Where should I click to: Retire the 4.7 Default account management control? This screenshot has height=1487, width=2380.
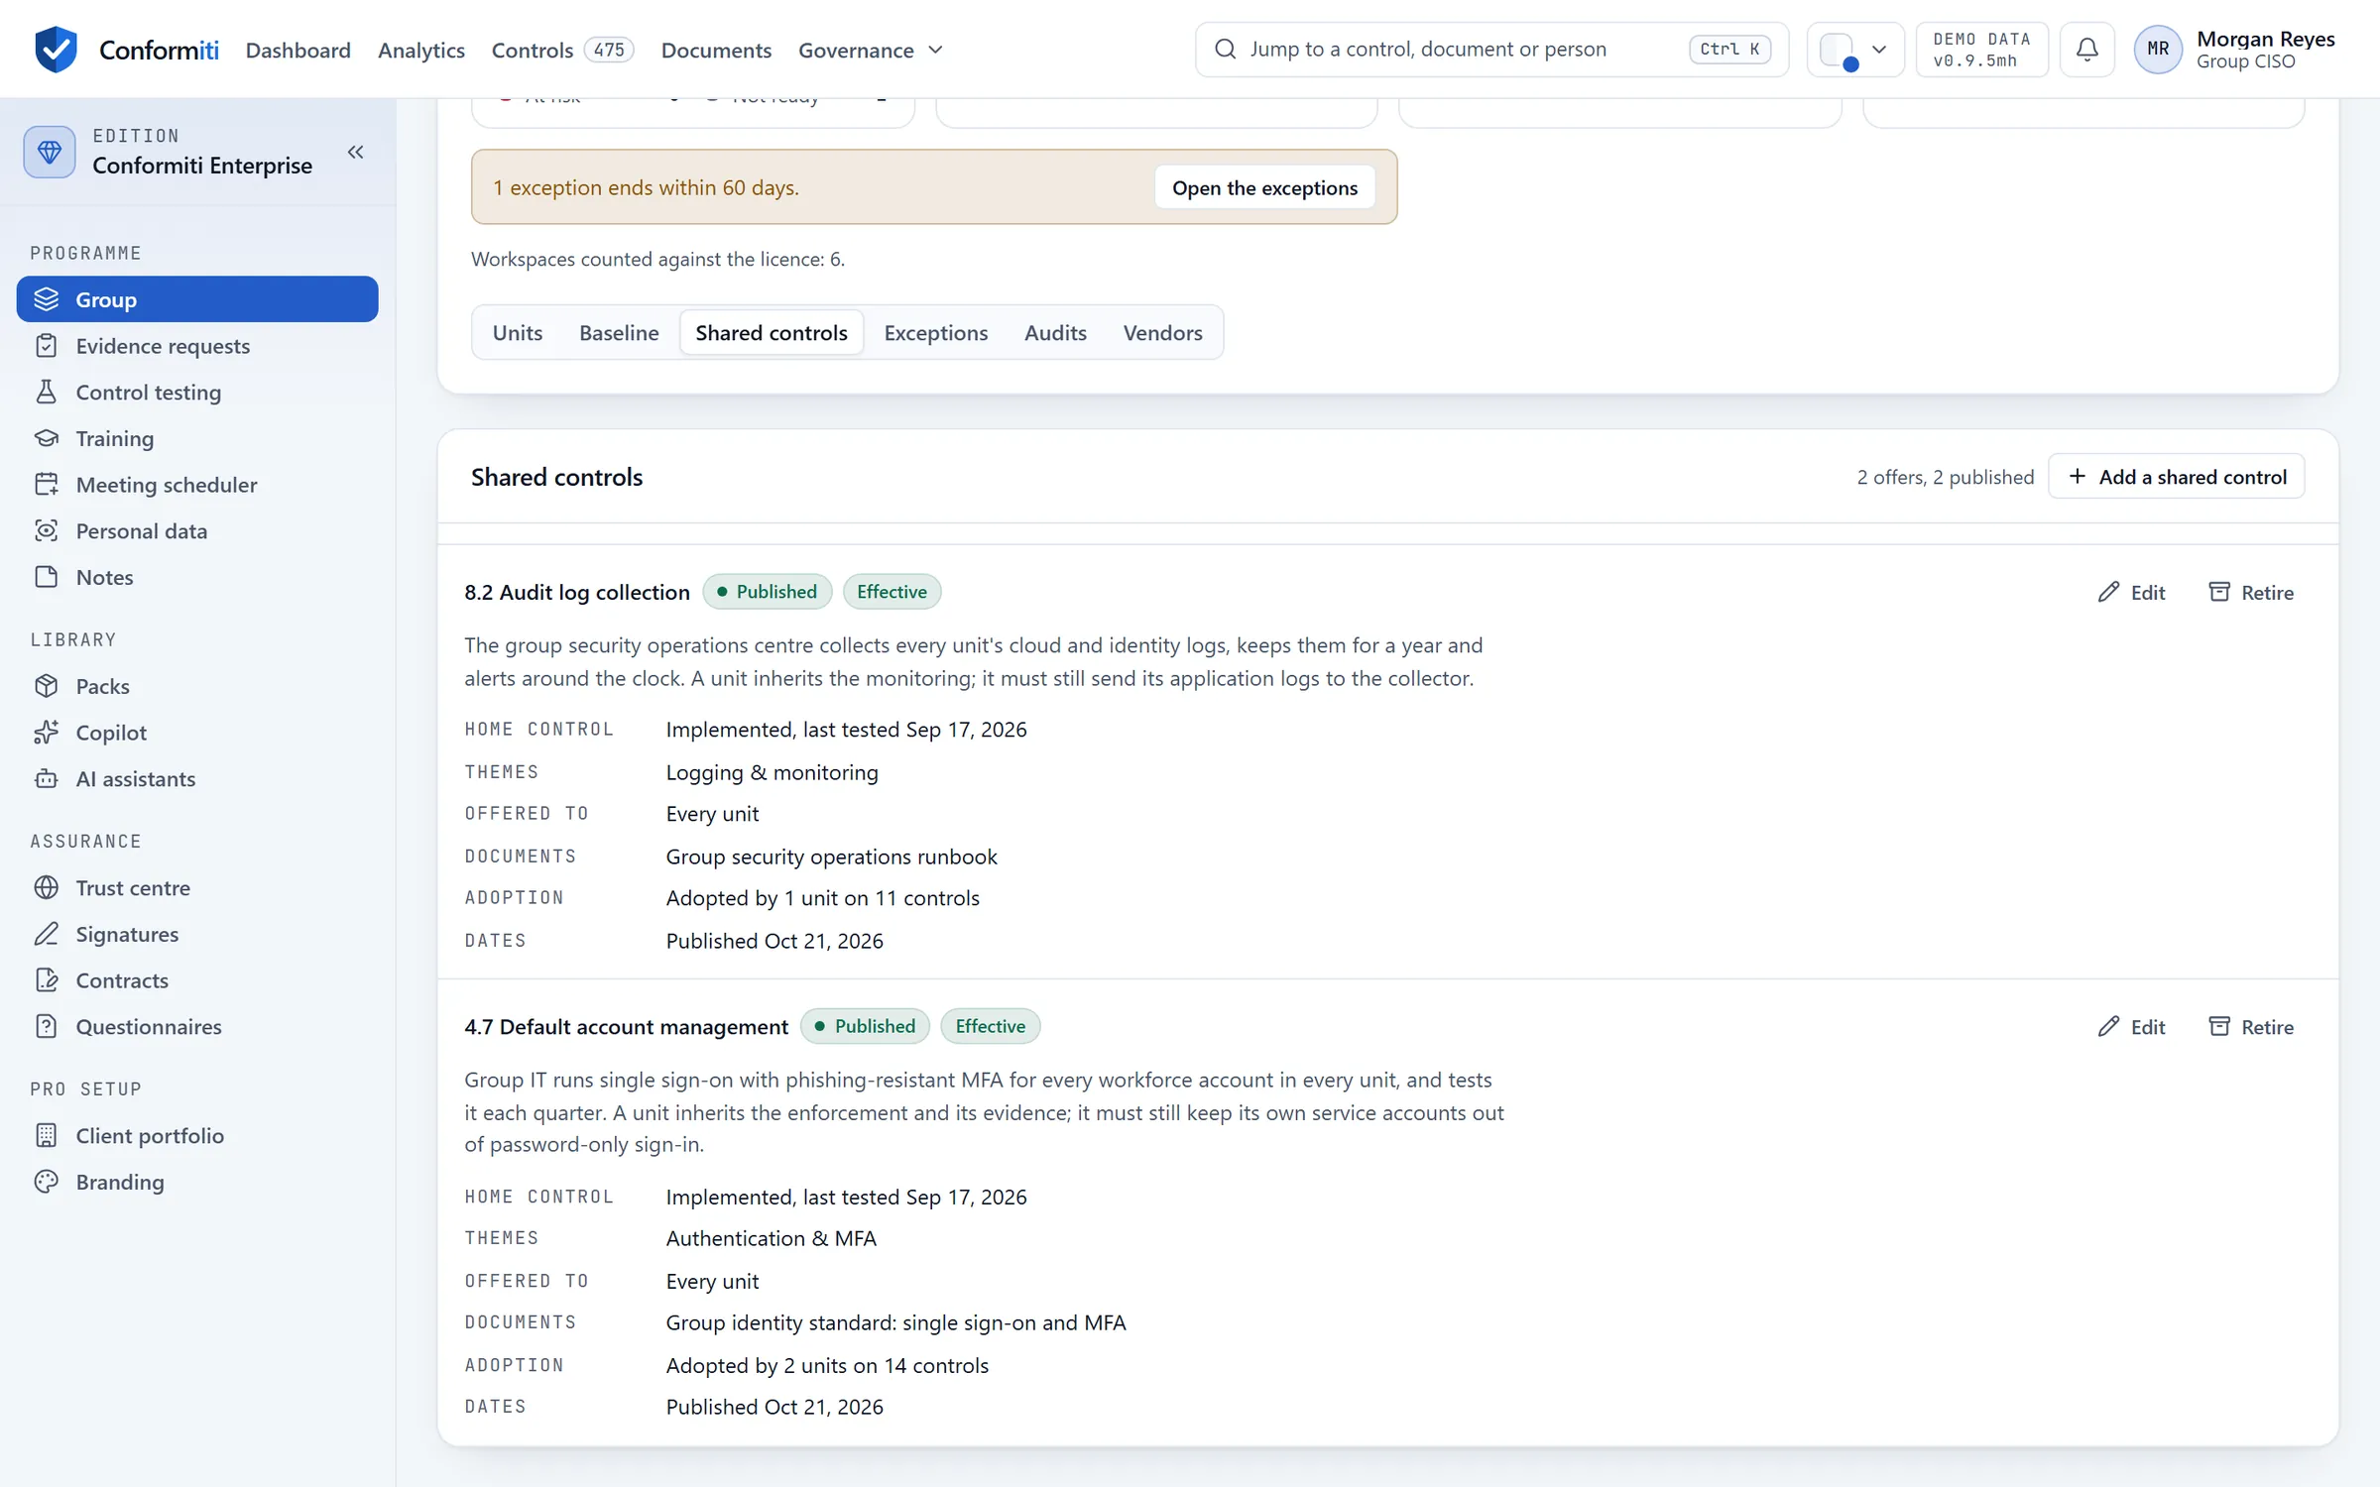point(2251,1026)
